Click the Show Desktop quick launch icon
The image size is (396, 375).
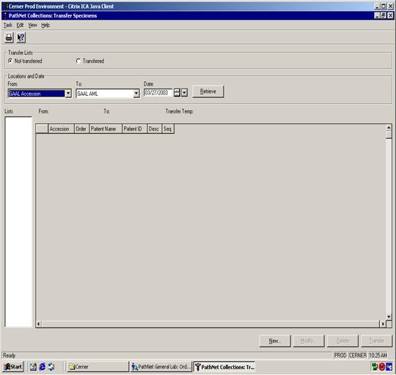coord(33,367)
